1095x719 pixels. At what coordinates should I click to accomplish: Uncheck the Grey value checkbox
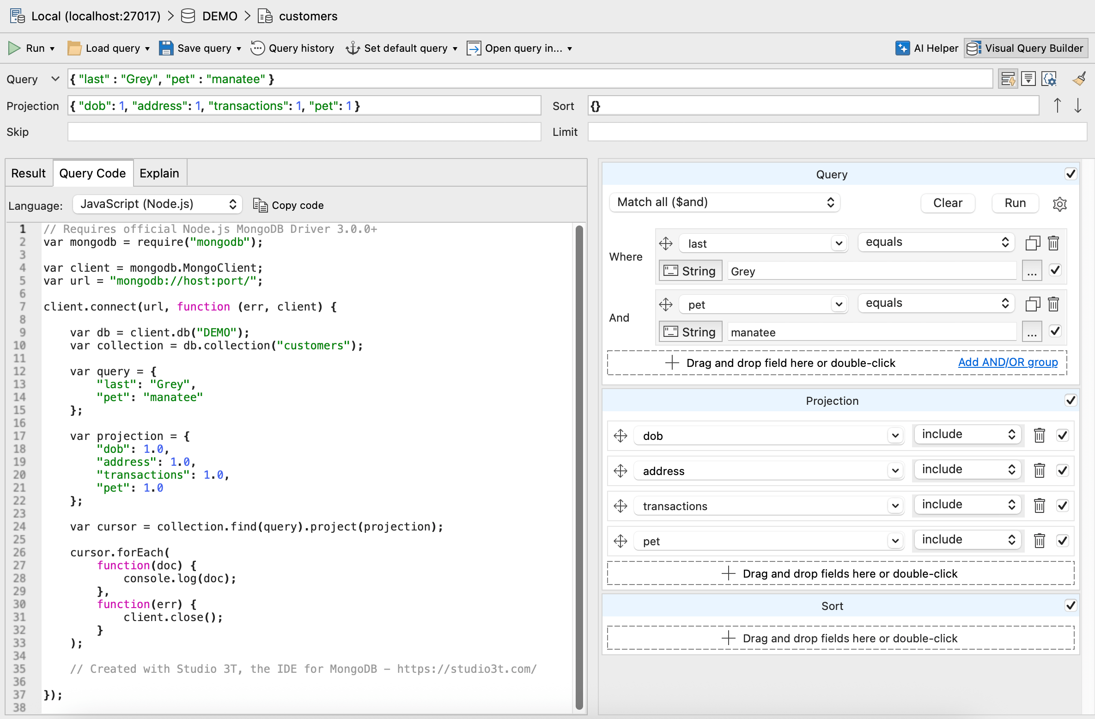(x=1055, y=270)
